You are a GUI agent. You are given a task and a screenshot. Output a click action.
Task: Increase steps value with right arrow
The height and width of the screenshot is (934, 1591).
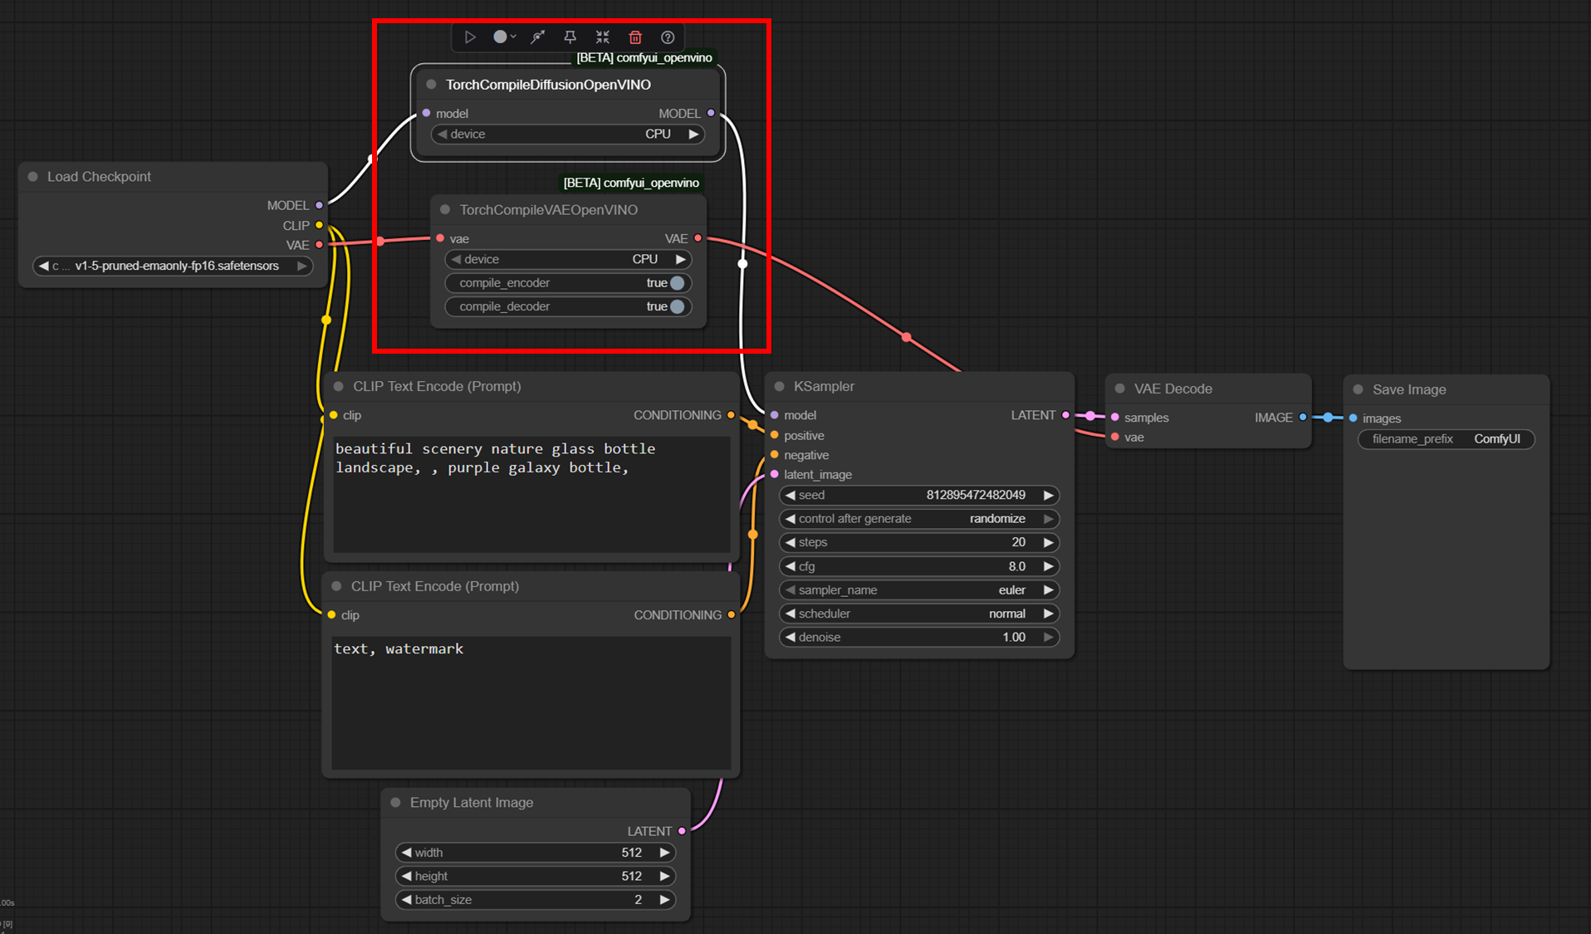coord(1048,543)
